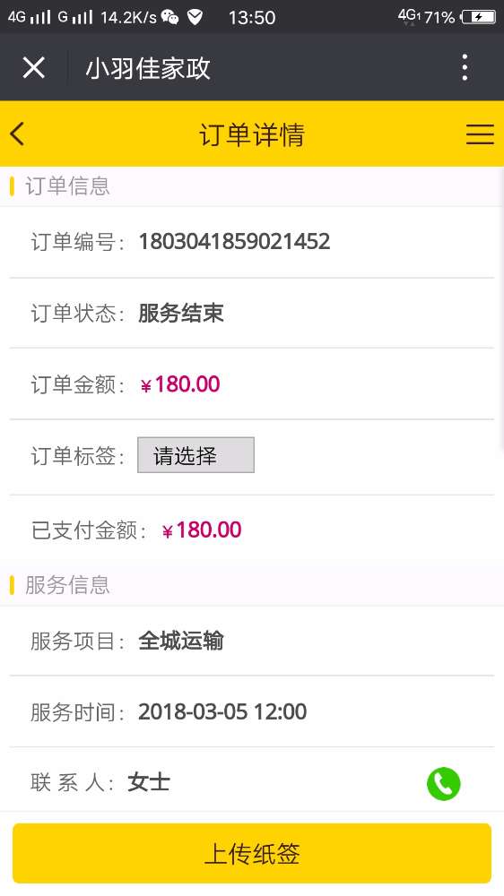Click the 上传纸签 button

pyautogui.click(x=252, y=853)
